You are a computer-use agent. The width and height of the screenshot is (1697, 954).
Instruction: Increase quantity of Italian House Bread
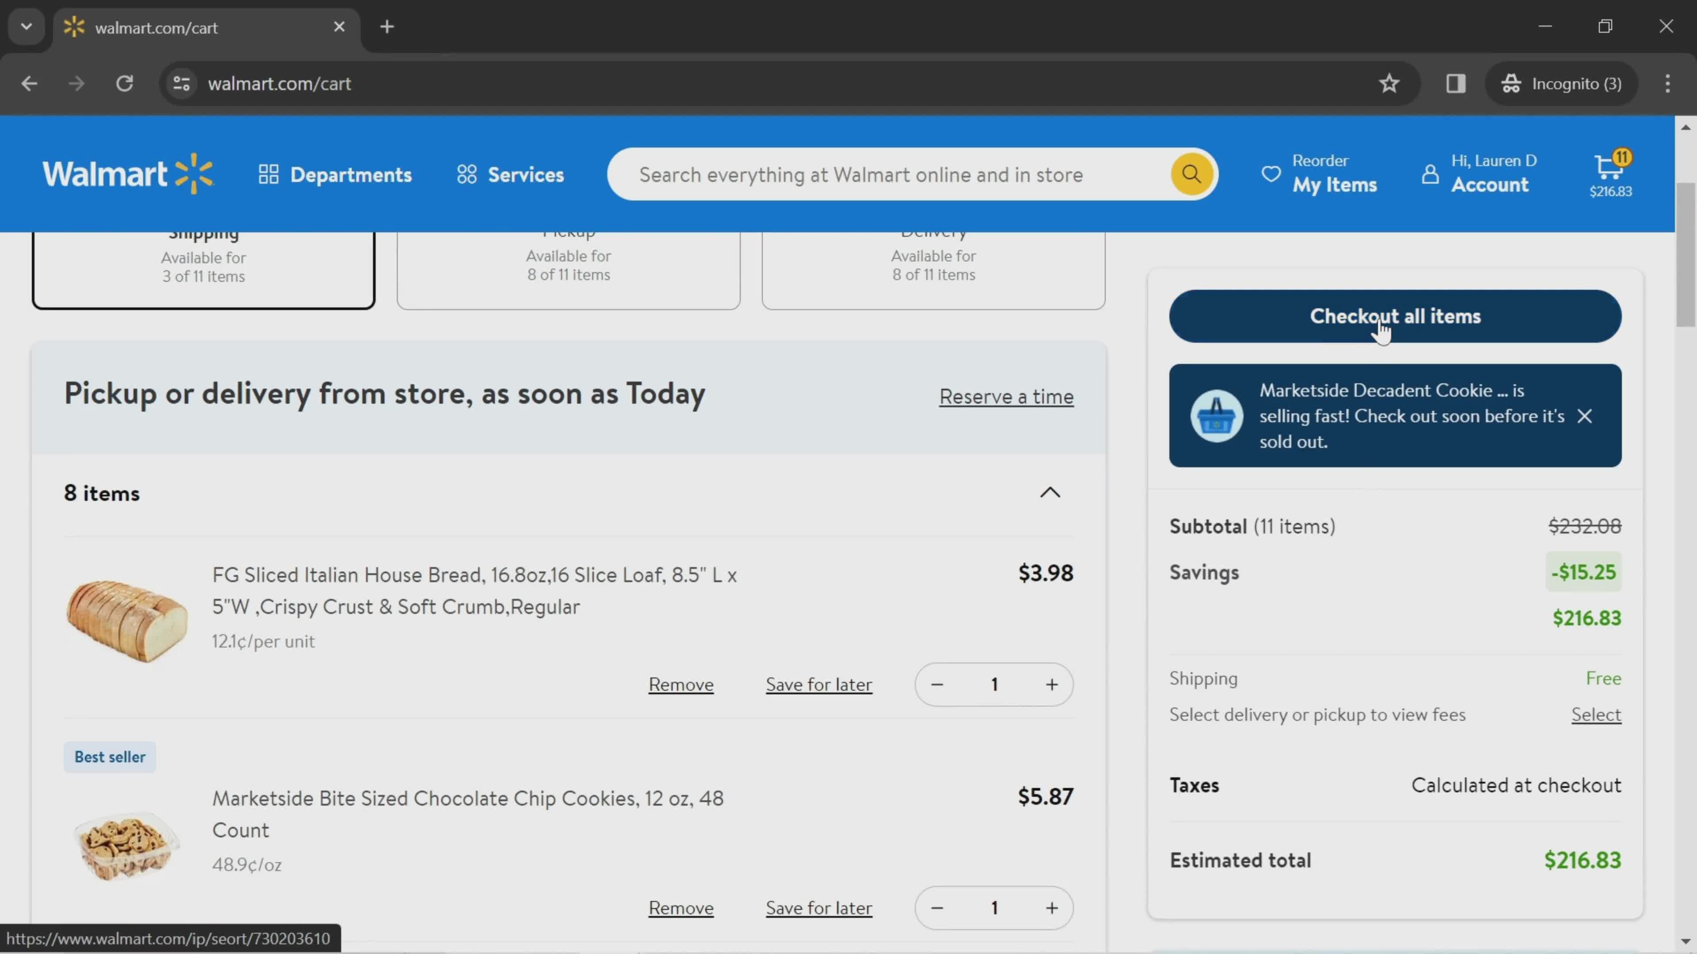click(x=1051, y=685)
